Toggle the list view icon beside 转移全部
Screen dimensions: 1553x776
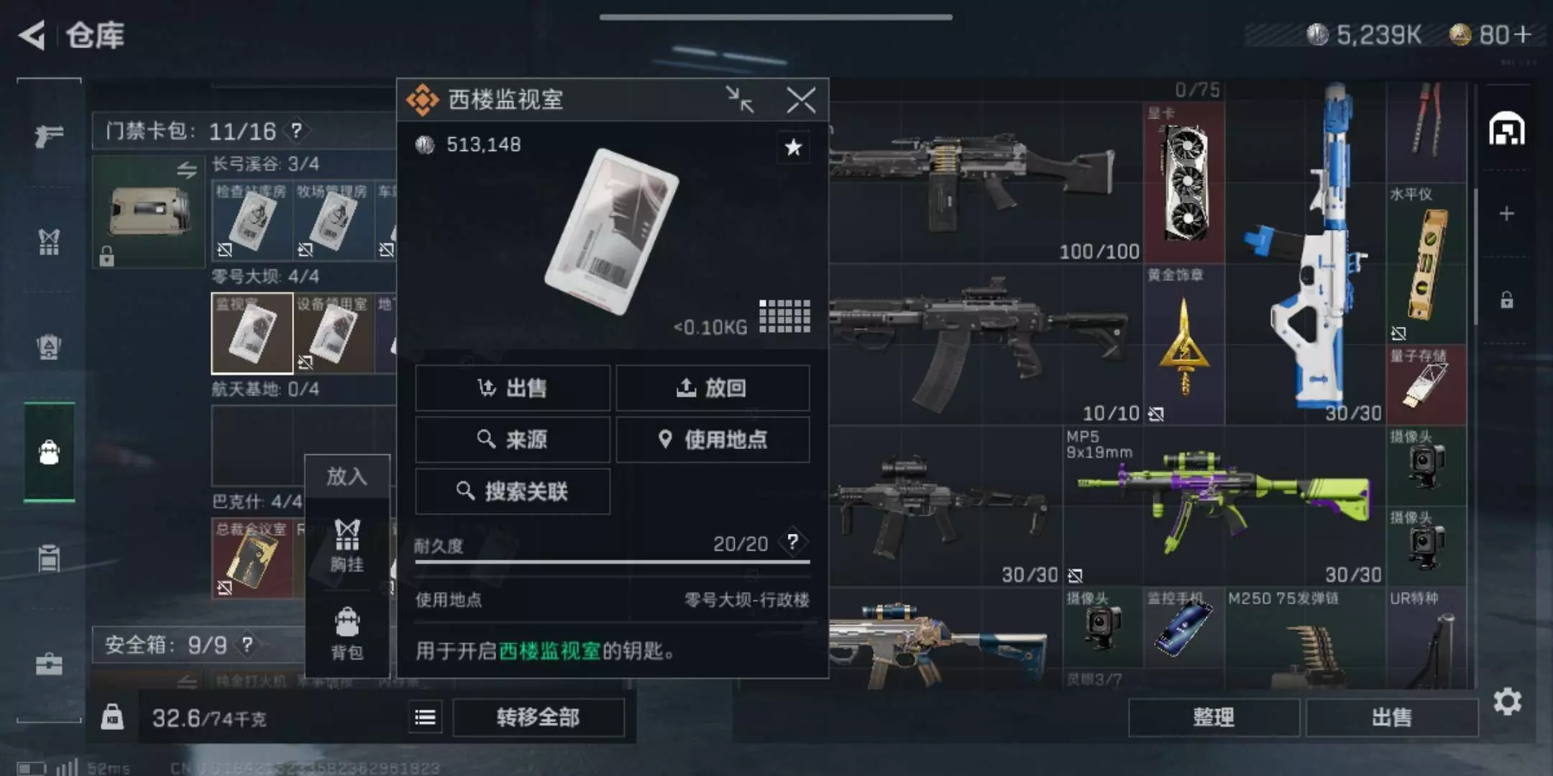click(x=425, y=717)
